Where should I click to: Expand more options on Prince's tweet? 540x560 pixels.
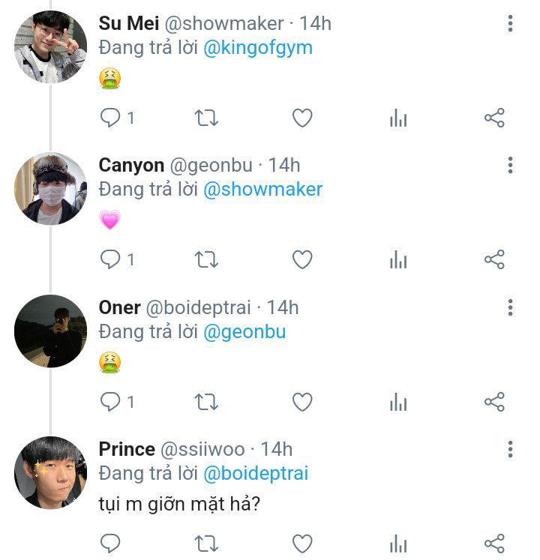pyautogui.click(x=510, y=449)
